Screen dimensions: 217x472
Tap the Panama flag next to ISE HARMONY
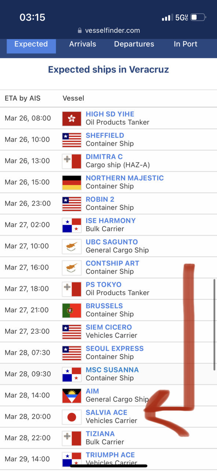[72, 225]
